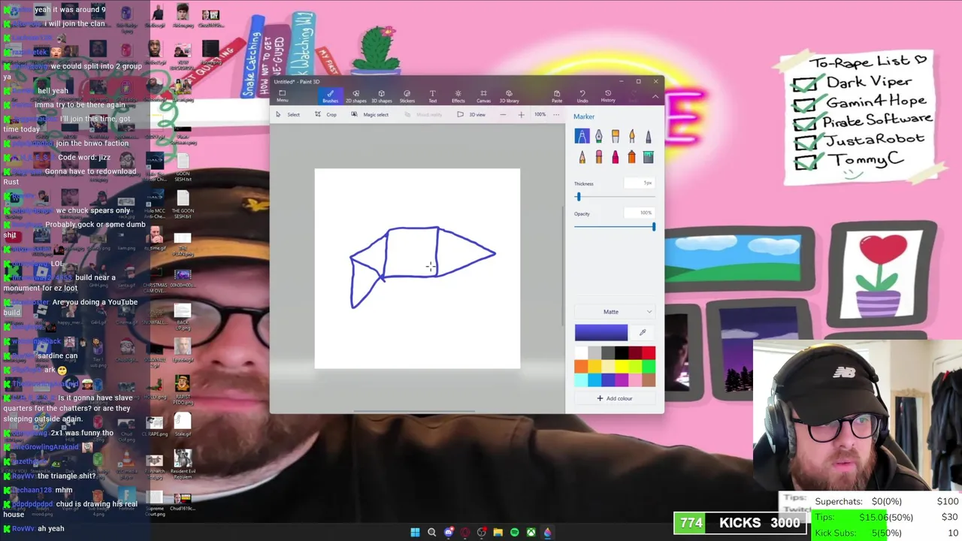Open the Windows Start menu

coord(415,532)
